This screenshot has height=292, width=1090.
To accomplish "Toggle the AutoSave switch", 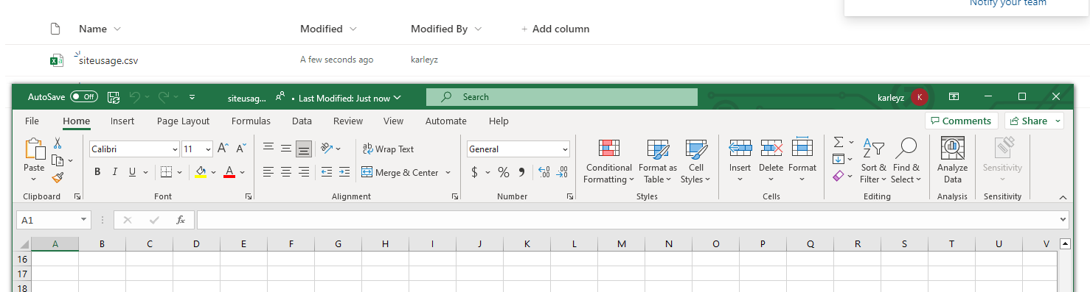I will pyautogui.click(x=84, y=96).
